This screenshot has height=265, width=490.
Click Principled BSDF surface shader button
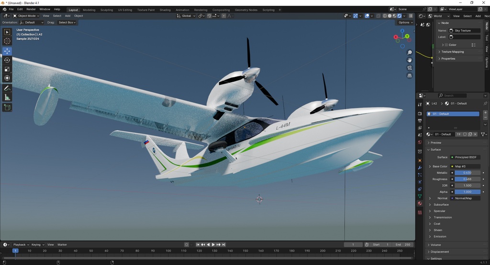pos(465,158)
